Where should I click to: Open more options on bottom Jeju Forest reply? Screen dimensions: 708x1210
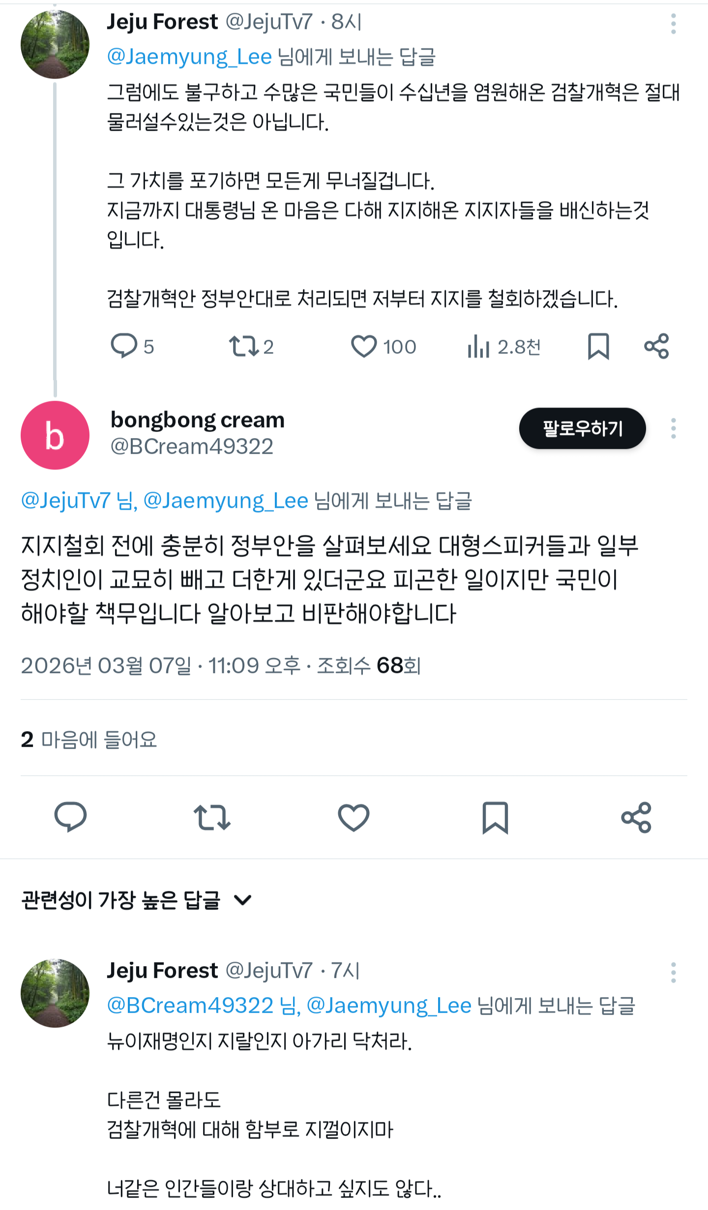(x=673, y=972)
